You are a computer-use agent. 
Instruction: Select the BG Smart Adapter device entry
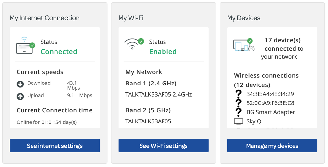pyautogui.click(x=271, y=112)
